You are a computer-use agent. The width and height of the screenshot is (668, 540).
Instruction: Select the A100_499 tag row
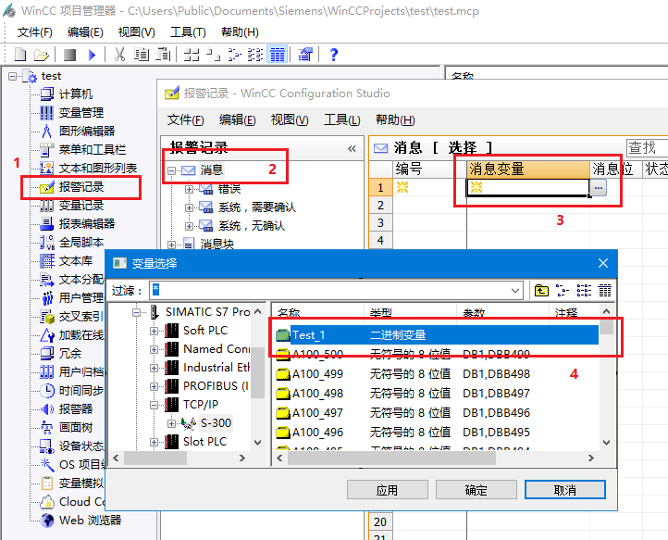click(437, 374)
